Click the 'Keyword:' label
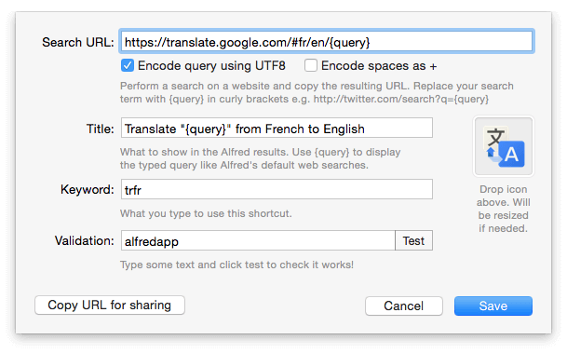 click(x=88, y=189)
